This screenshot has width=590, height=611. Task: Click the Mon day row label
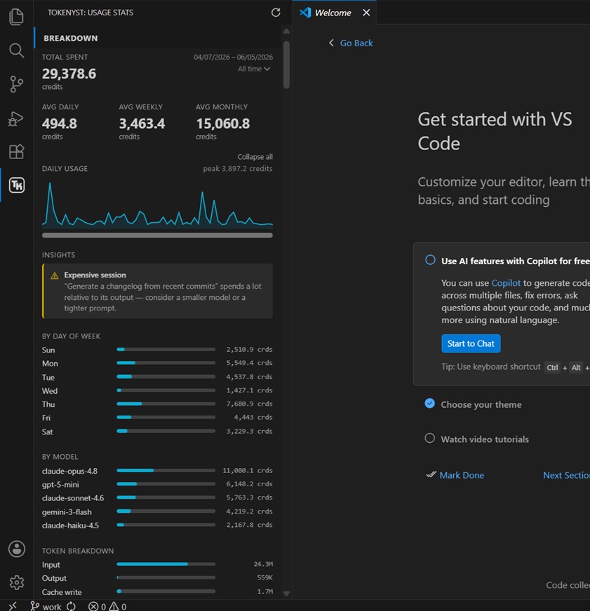50,364
